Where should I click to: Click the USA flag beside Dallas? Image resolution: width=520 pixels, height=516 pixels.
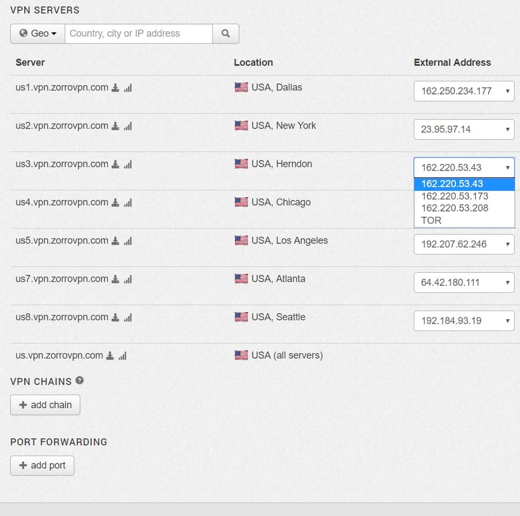click(241, 87)
